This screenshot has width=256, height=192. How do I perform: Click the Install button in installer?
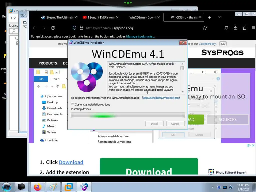(x=154, y=124)
